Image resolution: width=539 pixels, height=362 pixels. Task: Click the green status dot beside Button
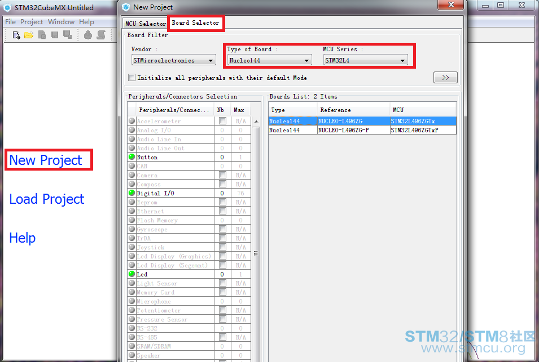pyautogui.click(x=132, y=157)
